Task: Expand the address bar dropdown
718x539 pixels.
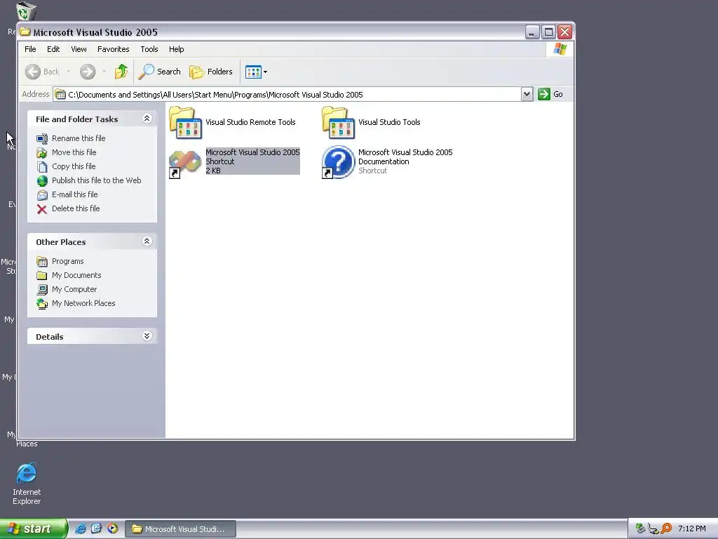Action: point(527,95)
